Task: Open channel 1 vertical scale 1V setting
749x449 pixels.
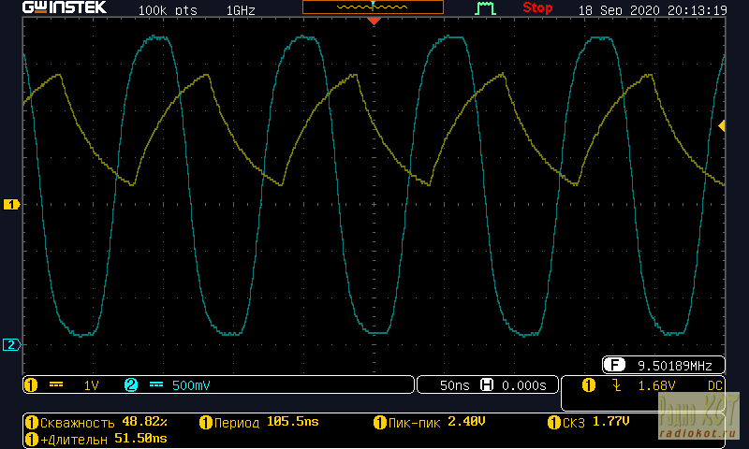Action: 91,384
